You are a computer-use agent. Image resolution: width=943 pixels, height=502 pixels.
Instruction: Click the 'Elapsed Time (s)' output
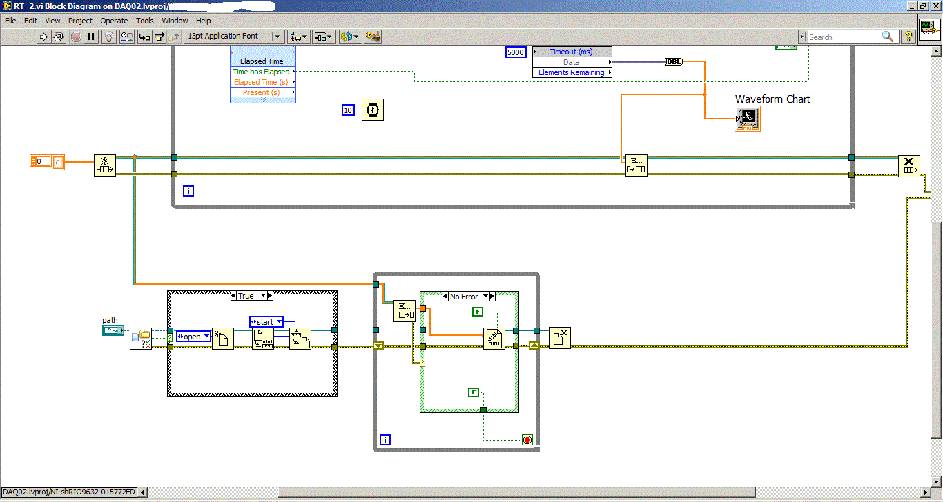[x=263, y=82]
